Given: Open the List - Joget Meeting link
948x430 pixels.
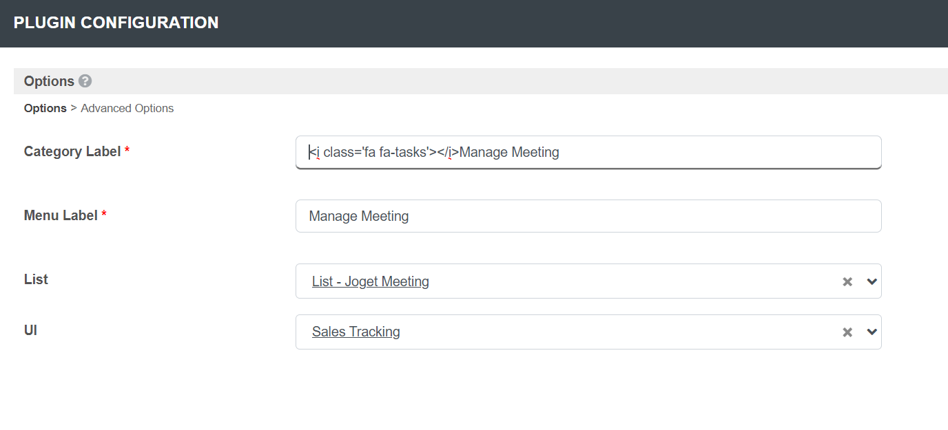Looking at the screenshot, I should pos(371,281).
